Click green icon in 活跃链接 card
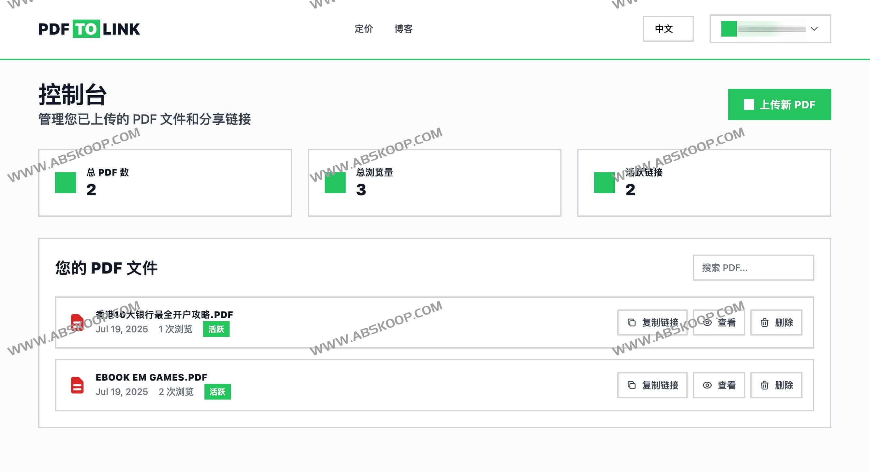 click(604, 182)
